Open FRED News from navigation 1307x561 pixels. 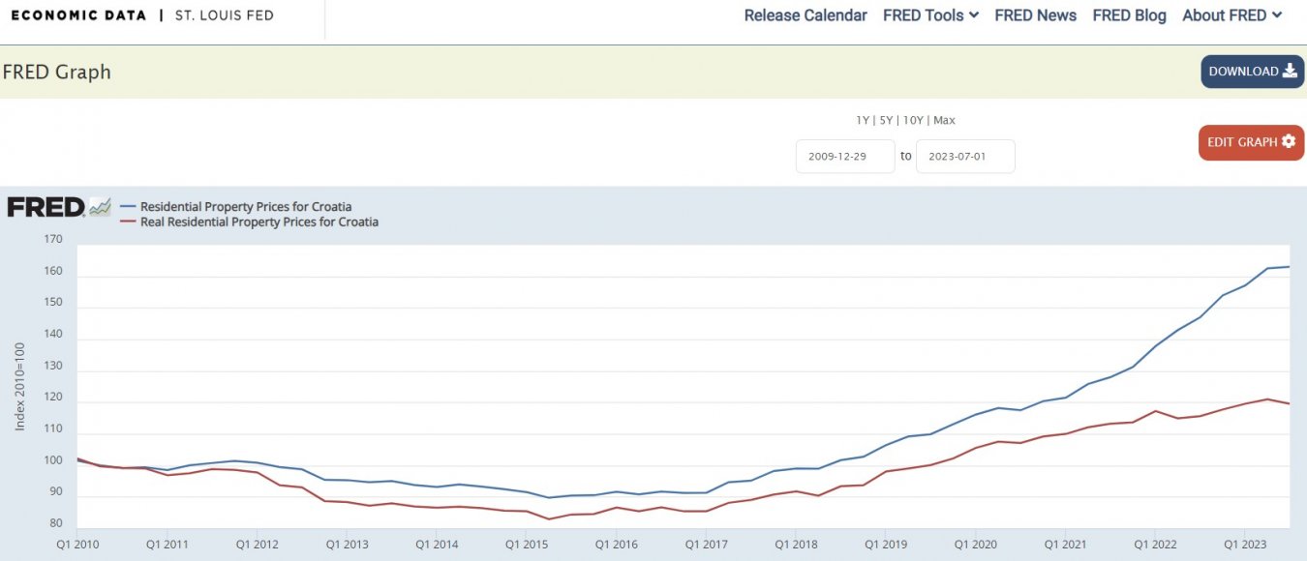[x=1035, y=15]
